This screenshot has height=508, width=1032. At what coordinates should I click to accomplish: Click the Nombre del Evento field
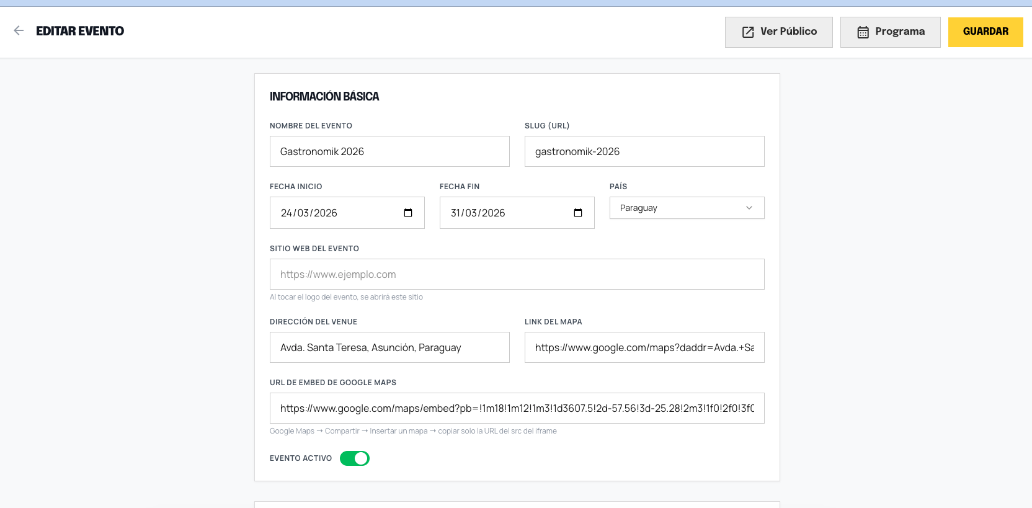(x=389, y=151)
